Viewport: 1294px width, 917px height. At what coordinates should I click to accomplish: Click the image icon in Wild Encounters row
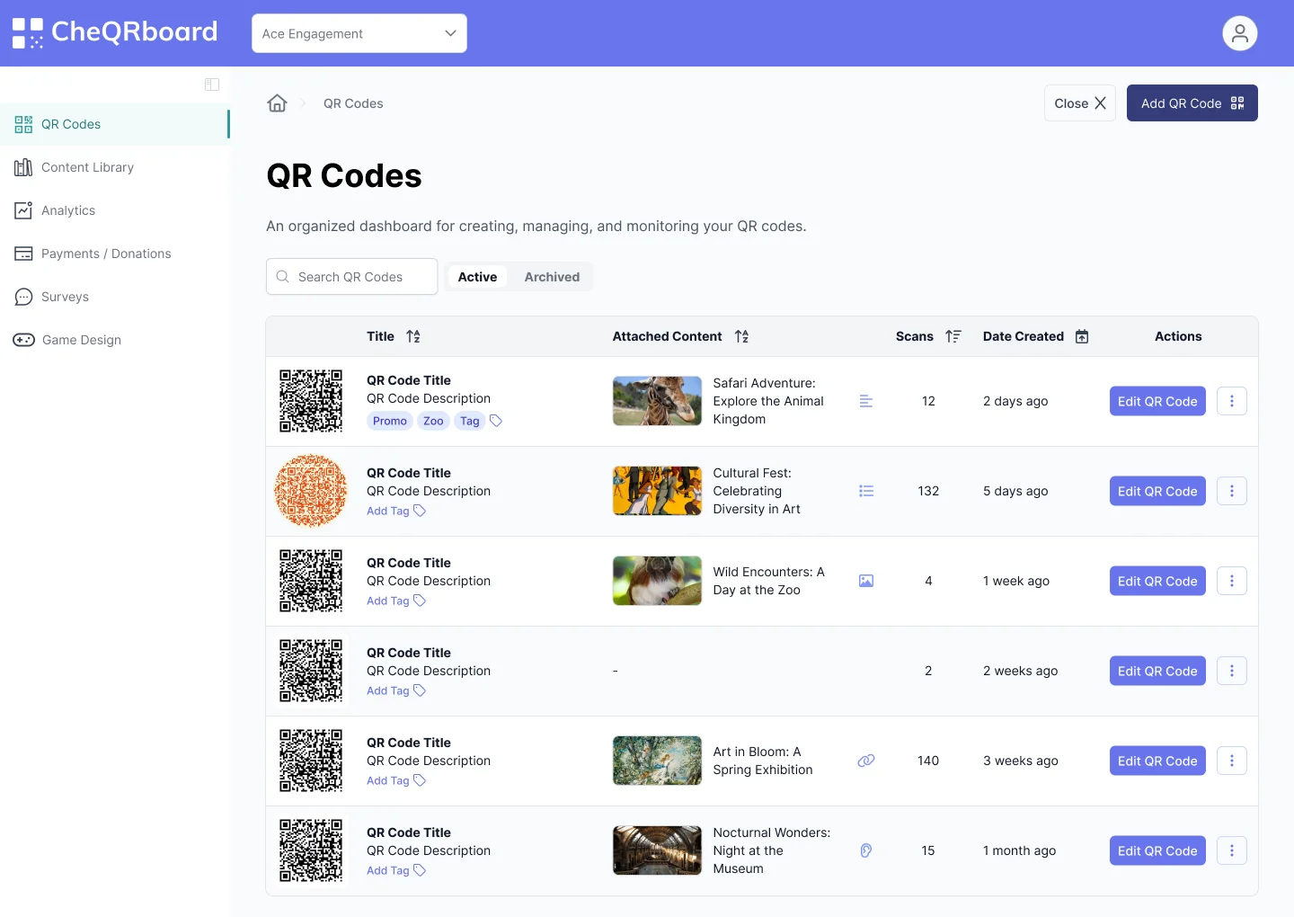(866, 581)
